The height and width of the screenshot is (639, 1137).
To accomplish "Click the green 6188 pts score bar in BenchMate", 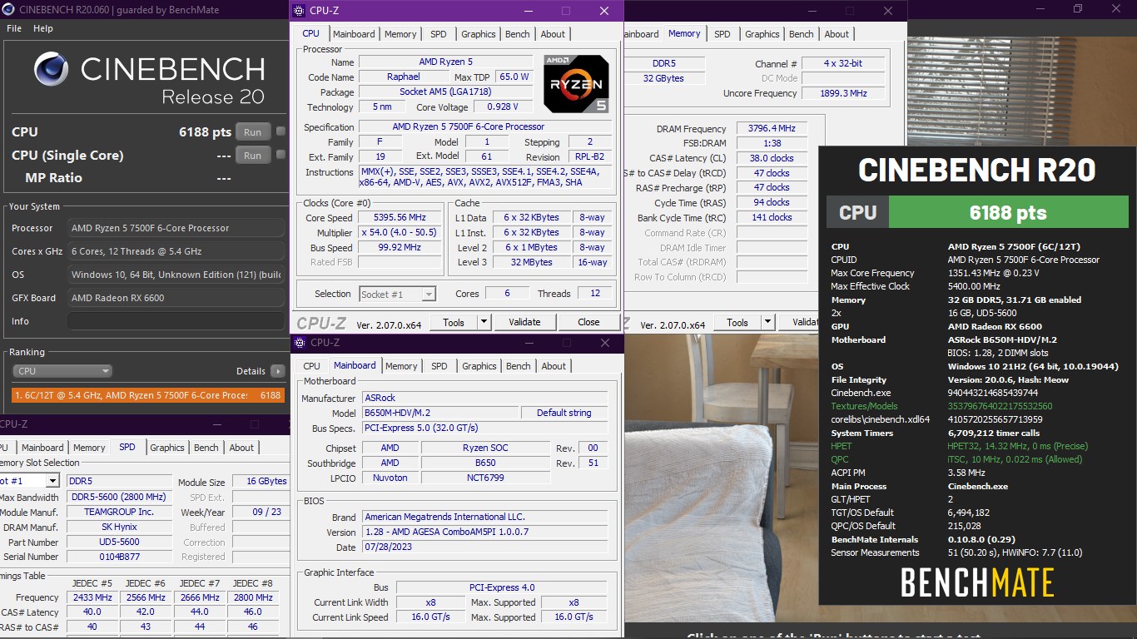I will pyautogui.click(x=1008, y=212).
